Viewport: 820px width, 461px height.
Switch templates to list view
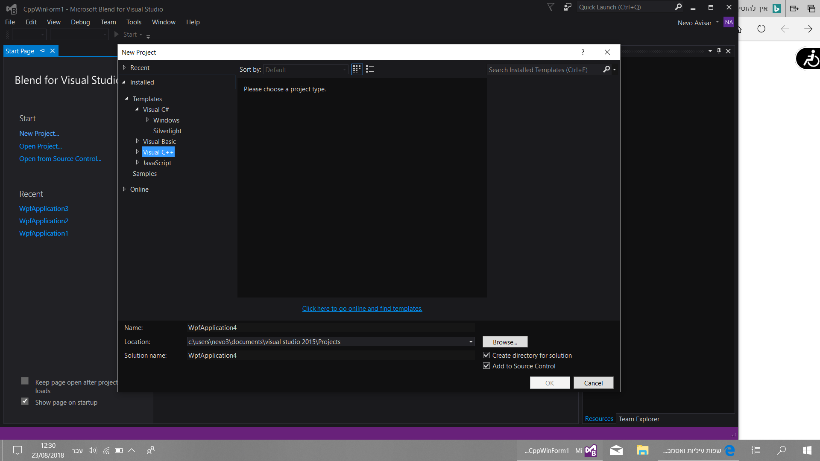click(370, 69)
